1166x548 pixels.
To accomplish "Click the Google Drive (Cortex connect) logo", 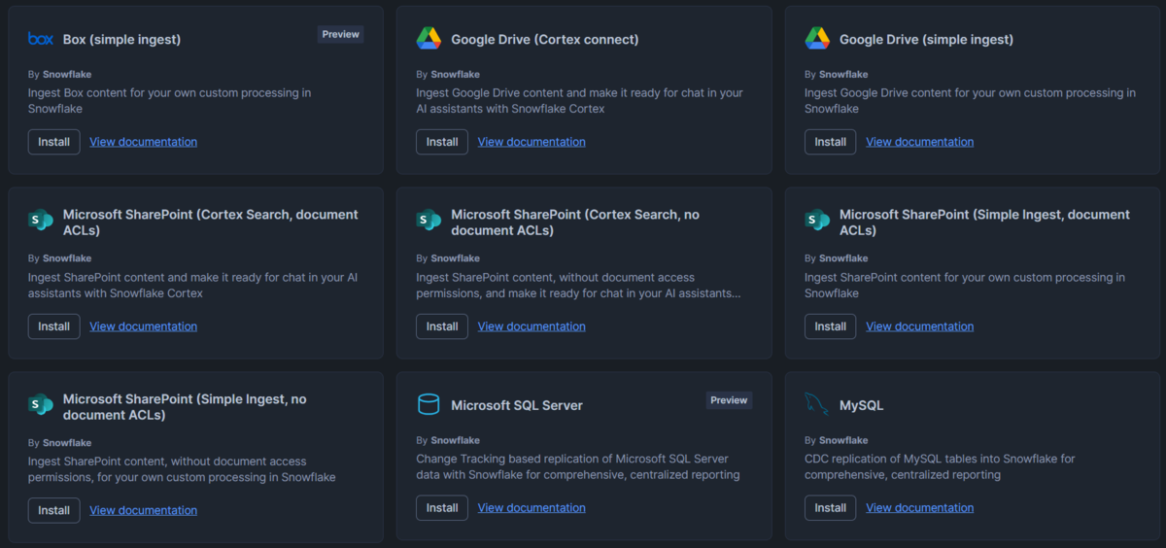I will click(429, 39).
